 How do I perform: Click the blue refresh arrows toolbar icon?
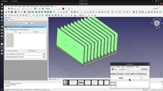pyautogui.click(x=140, y=12)
